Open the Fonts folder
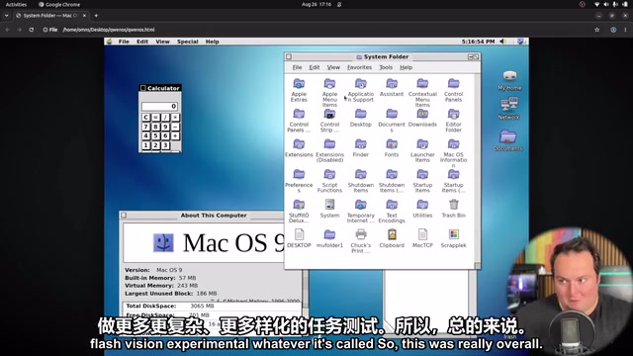The height and width of the screenshot is (356, 633). tap(392, 144)
